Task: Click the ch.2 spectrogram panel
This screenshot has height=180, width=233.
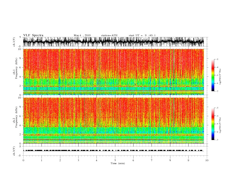Action: (114, 121)
